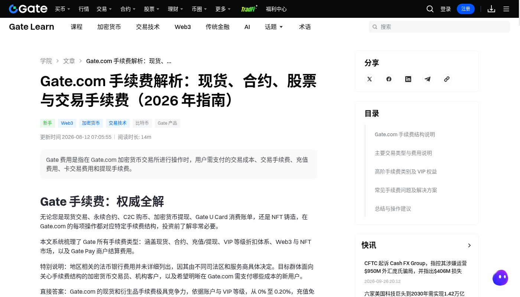Share the article on LinkedIn
Screen dimensions: 520x297
click(x=408, y=79)
